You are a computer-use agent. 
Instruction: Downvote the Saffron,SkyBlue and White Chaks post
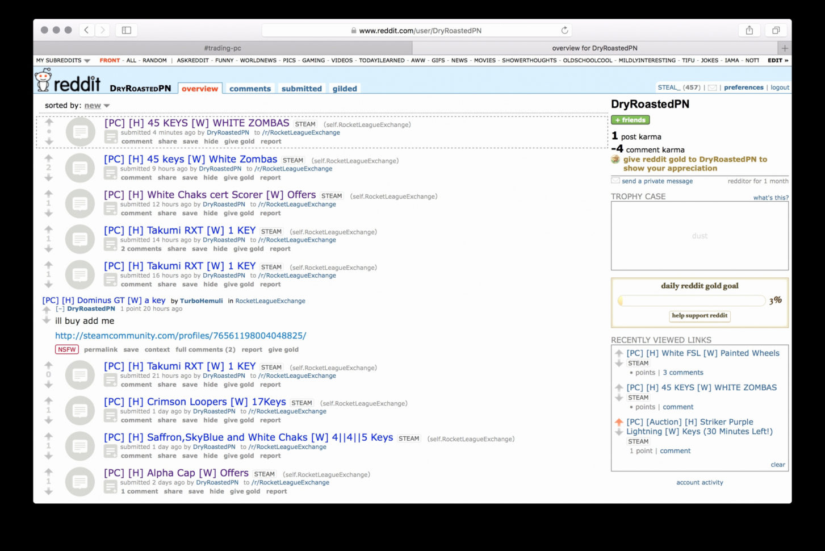point(48,456)
